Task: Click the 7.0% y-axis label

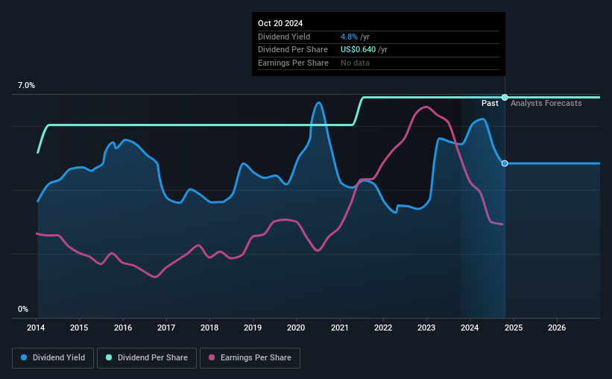Action: [26, 85]
